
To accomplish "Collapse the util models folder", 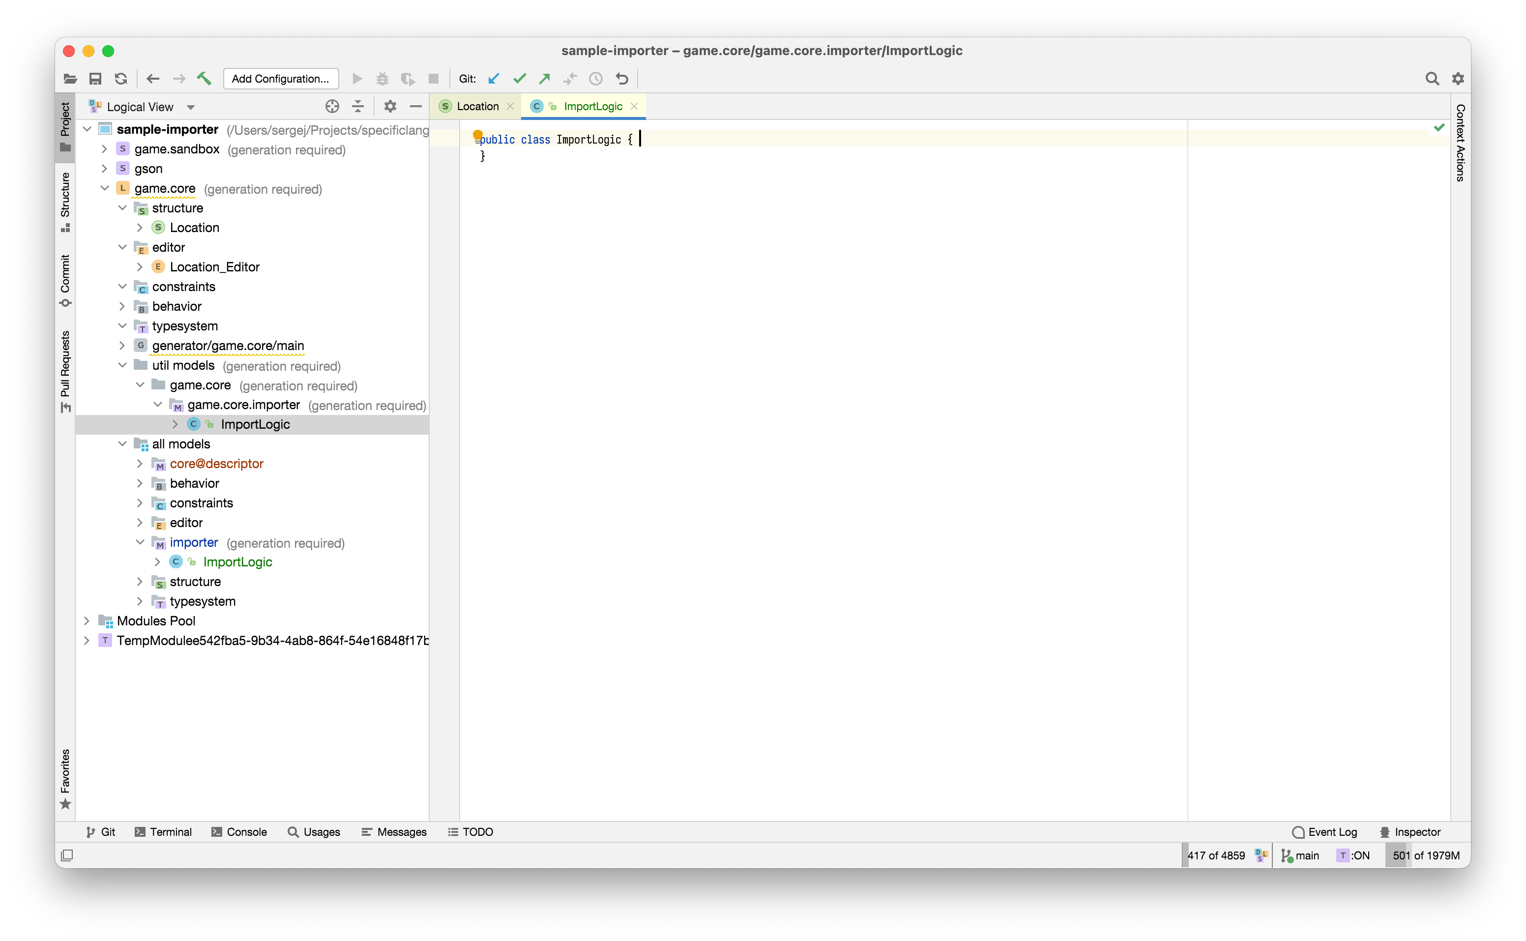I will point(122,365).
